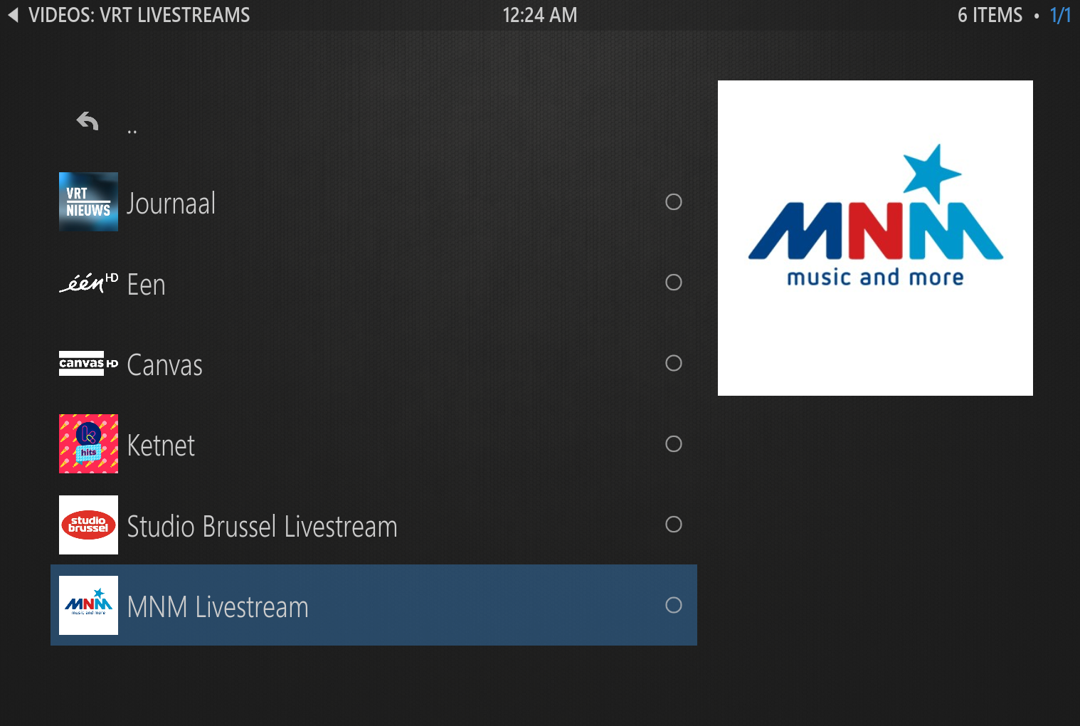1080x726 pixels.
Task: Click the Studio Brussel logo icon
Action: (88, 525)
